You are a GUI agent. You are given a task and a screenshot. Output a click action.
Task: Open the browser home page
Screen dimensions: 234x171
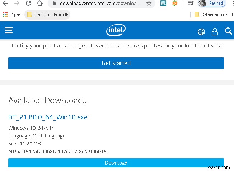40,3
